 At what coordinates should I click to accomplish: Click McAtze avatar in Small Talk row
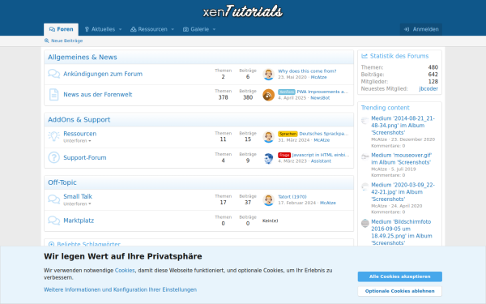pyautogui.click(x=268, y=199)
